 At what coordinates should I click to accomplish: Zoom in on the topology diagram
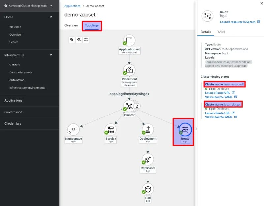point(72,39)
